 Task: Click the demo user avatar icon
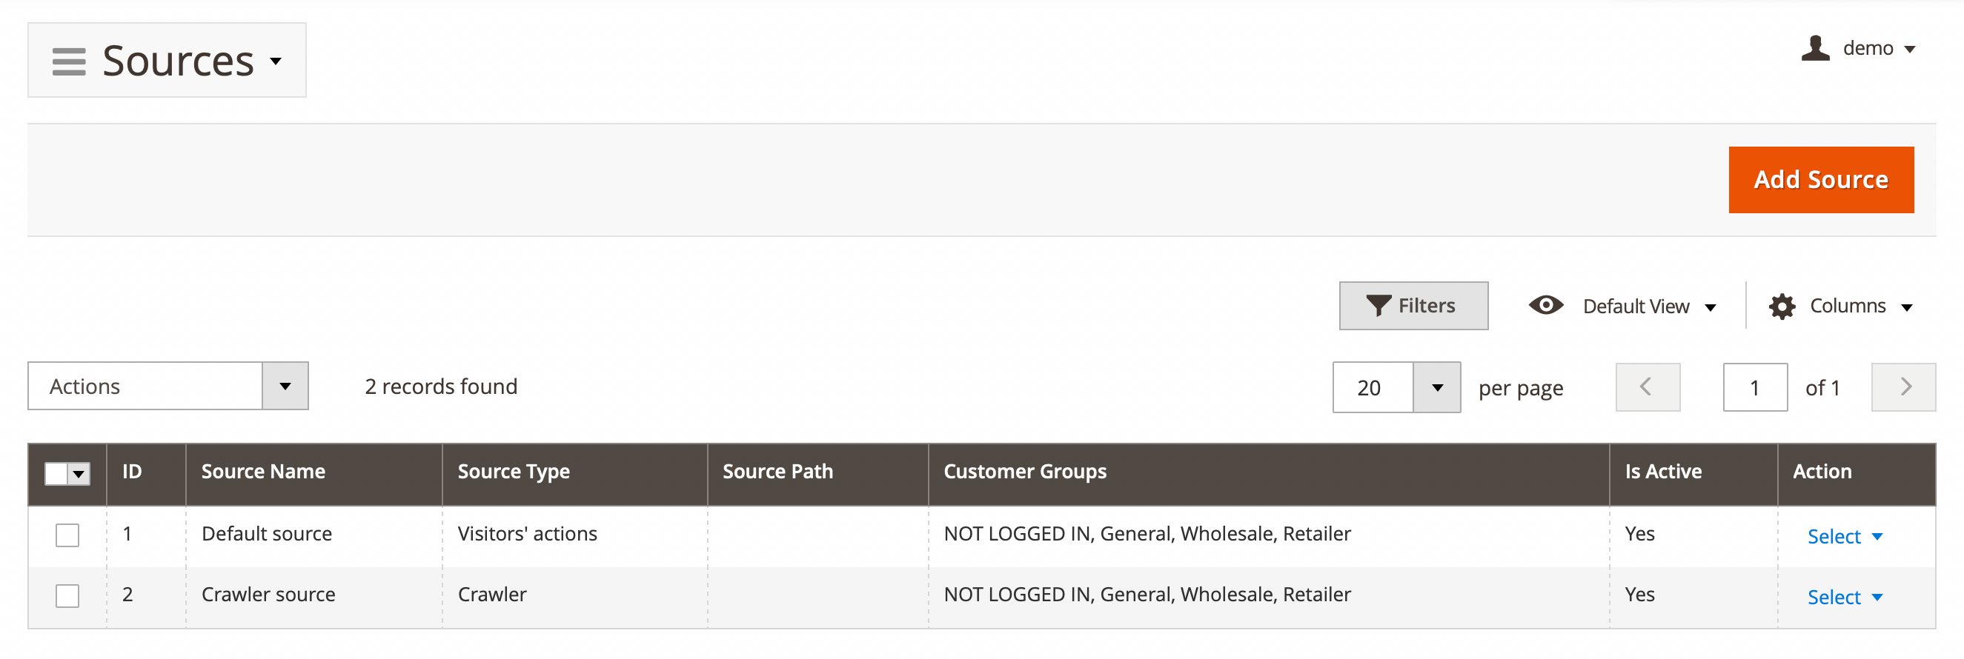click(1815, 47)
